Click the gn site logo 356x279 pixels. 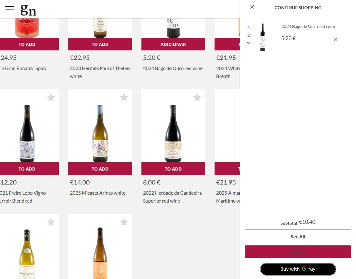click(28, 10)
